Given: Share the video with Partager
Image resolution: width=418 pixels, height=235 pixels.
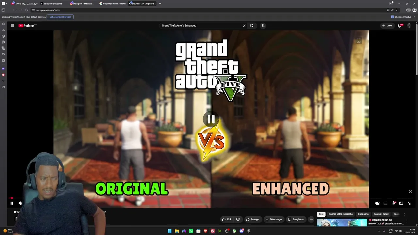Looking at the screenshot, I should (x=253, y=219).
